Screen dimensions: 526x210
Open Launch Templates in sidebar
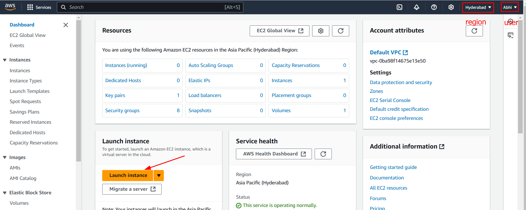(30, 91)
